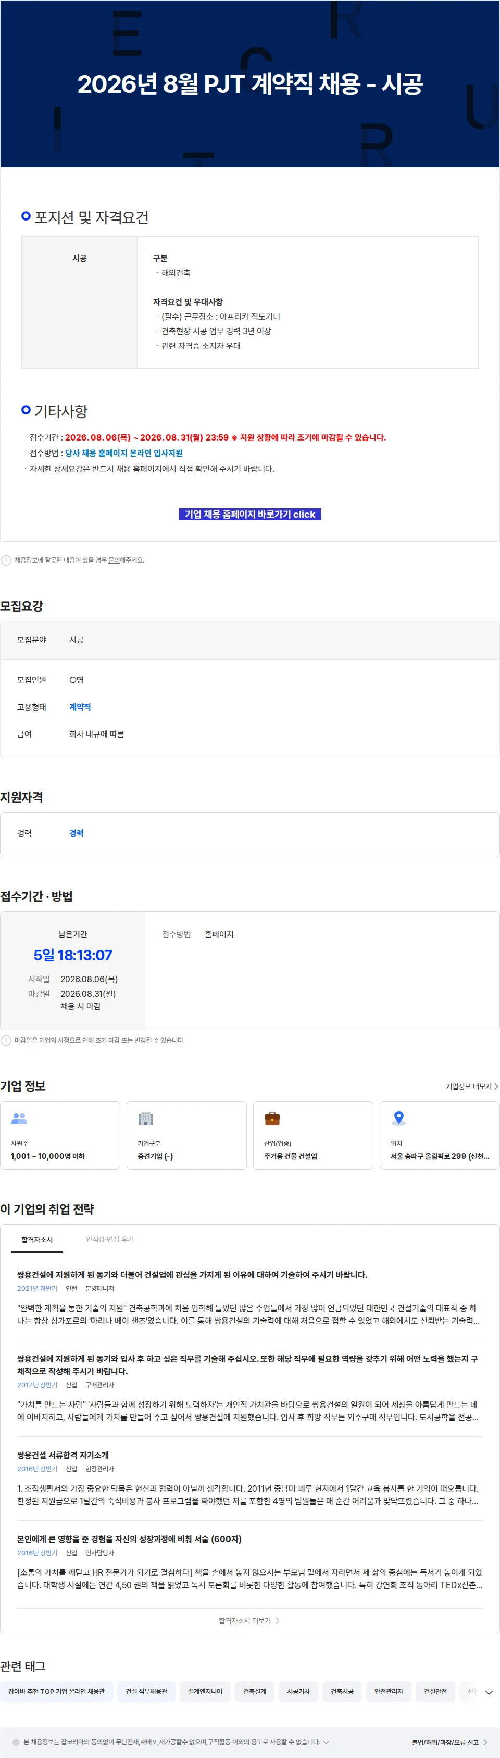
Task: Click the 계약직 employment type link
Action: pyautogui.click(x=80, y=707)
